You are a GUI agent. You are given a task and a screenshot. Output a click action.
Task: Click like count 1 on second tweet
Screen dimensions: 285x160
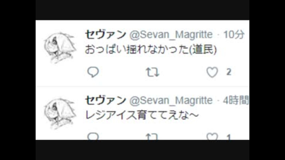coord(229,137)
